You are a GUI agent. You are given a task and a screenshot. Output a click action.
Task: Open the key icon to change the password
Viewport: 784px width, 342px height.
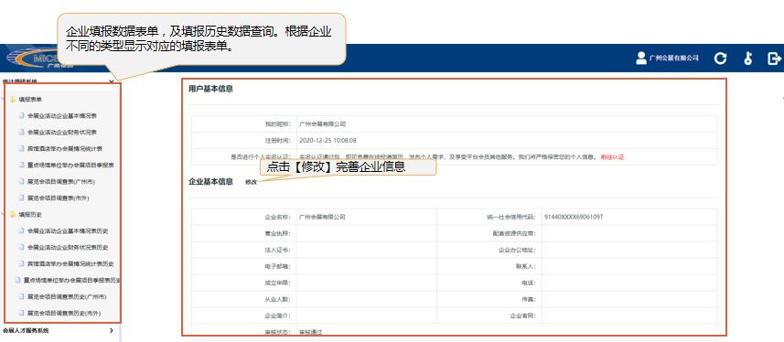tap(748, 59)
